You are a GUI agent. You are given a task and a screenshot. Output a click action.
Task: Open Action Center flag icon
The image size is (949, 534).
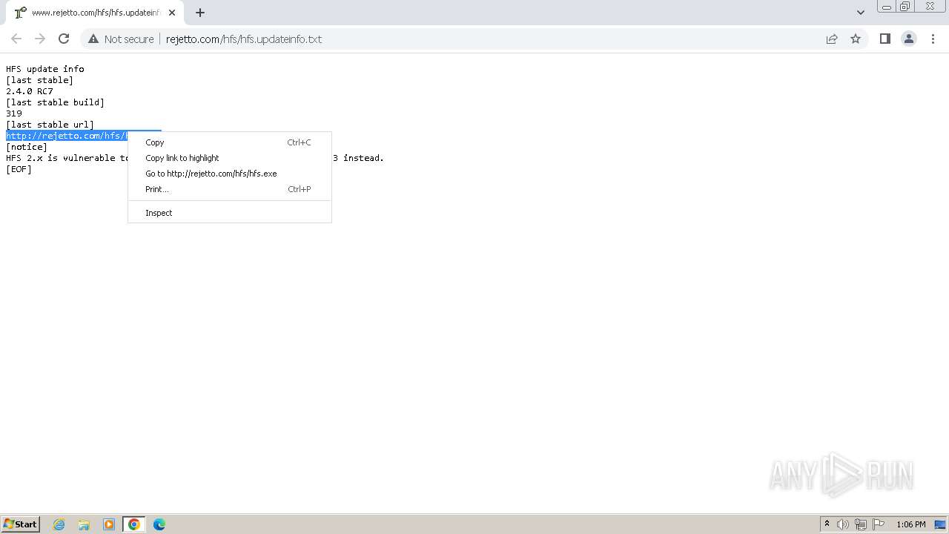879,524
